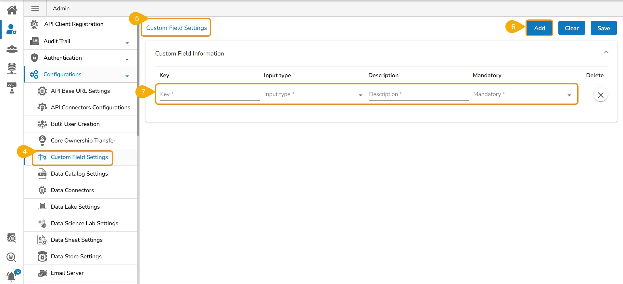Delete the custom field row with X

[601, 95]
